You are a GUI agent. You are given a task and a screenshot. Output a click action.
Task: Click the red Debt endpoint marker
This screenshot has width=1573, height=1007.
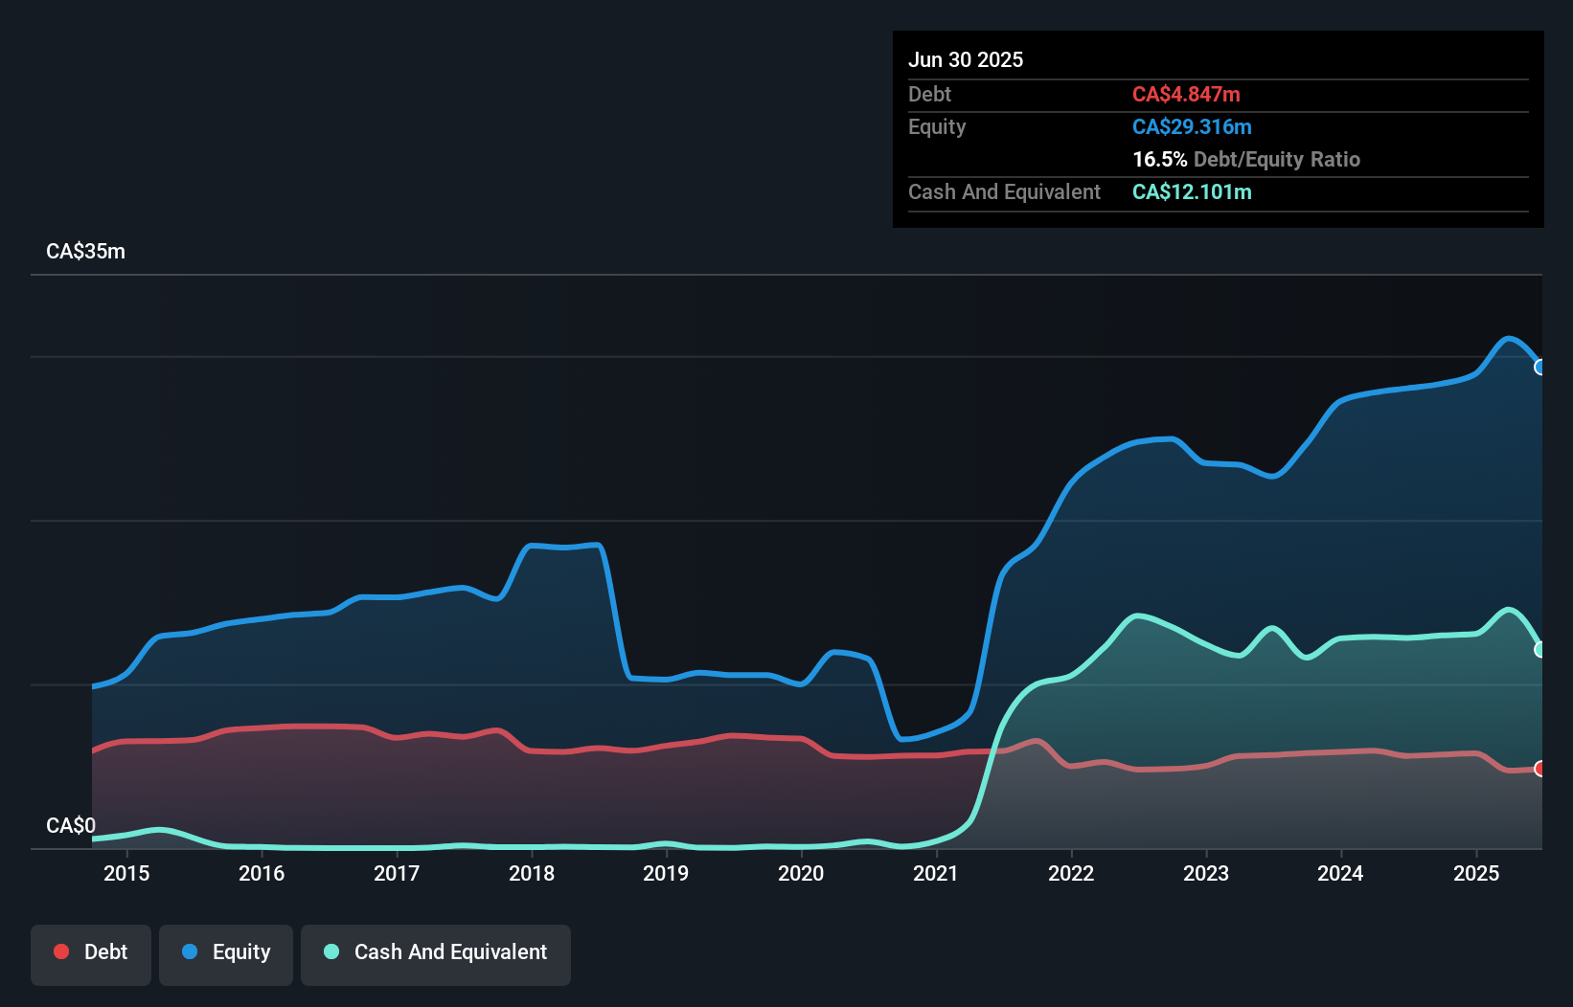(1540, 769)
